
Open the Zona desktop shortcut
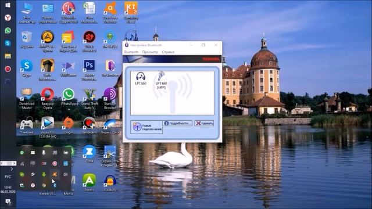(x=90, y=154)
